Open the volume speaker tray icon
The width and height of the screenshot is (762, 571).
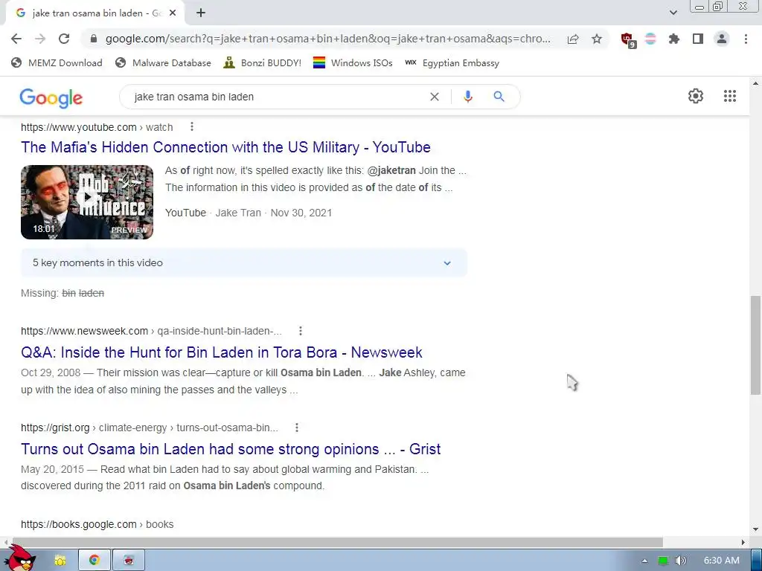tap(681, 561)
